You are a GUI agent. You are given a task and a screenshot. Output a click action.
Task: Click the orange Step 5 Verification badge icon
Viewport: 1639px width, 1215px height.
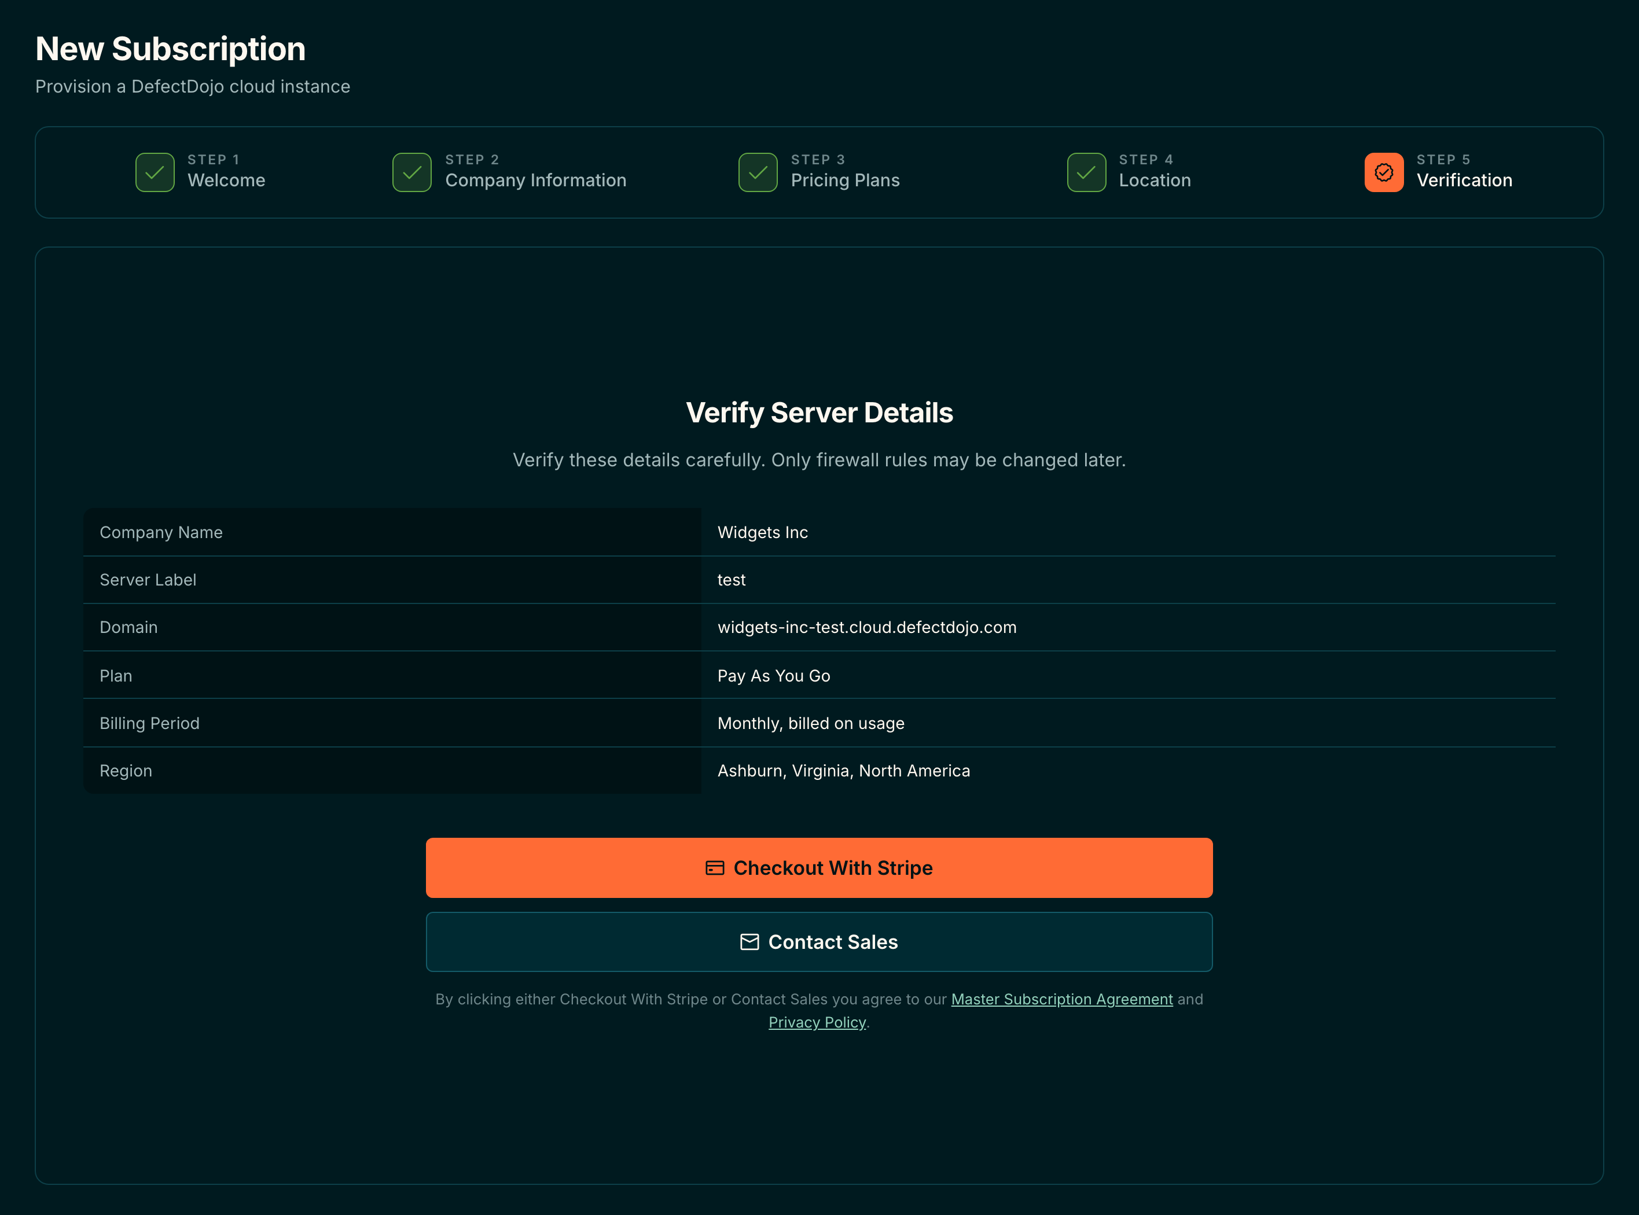click(1384, 172)
